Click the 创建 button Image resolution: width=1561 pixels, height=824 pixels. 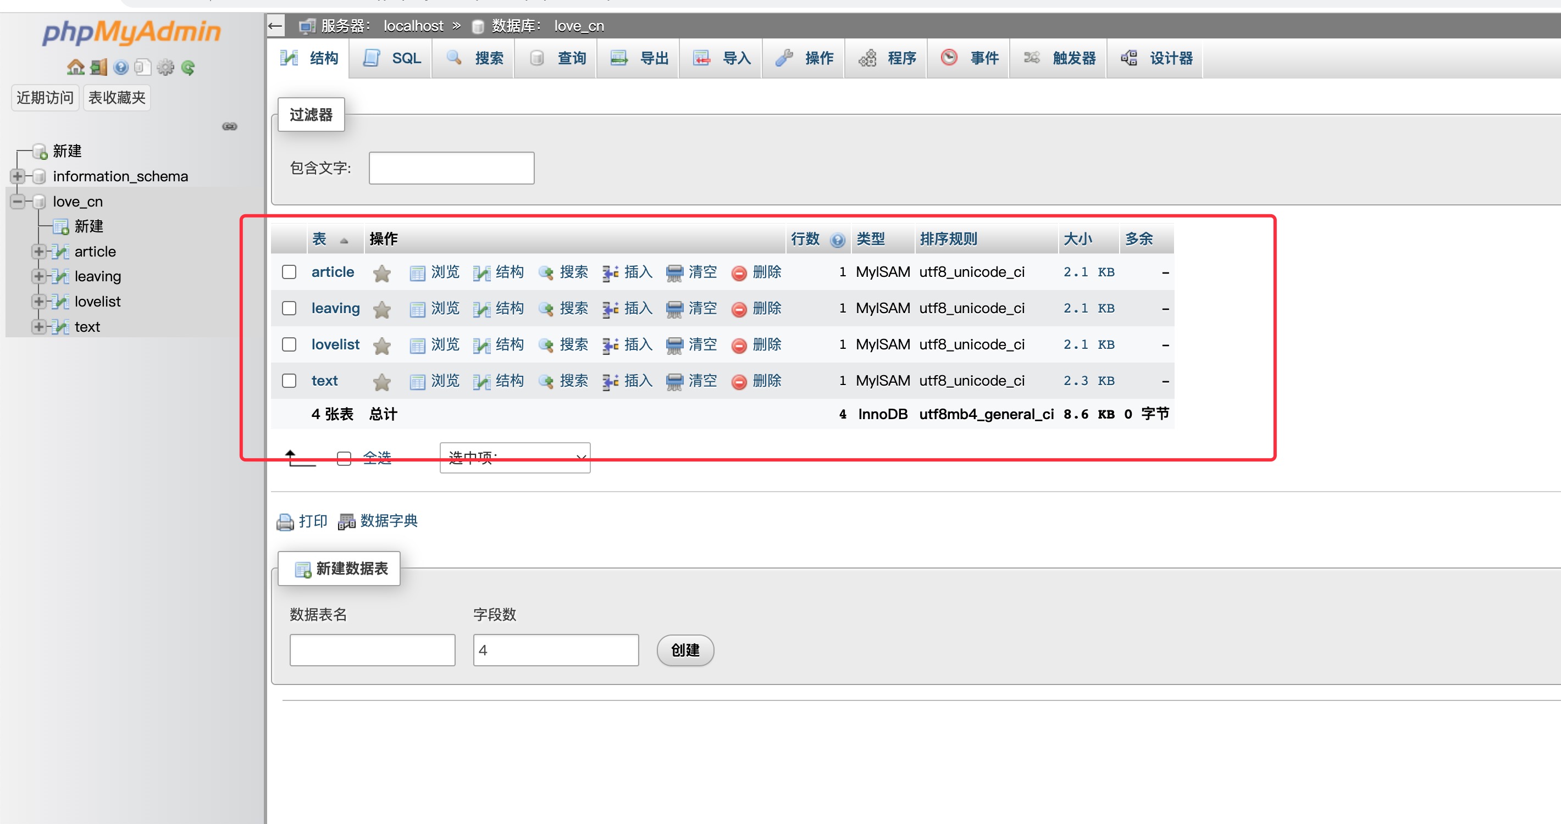click(x=685, y=650)
